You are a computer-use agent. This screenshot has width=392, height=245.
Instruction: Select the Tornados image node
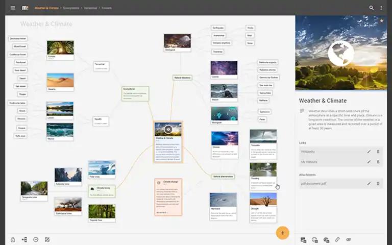point(263,144)
